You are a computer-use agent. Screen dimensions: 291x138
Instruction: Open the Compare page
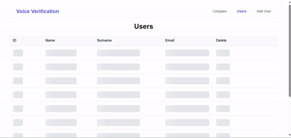[220, 11]
